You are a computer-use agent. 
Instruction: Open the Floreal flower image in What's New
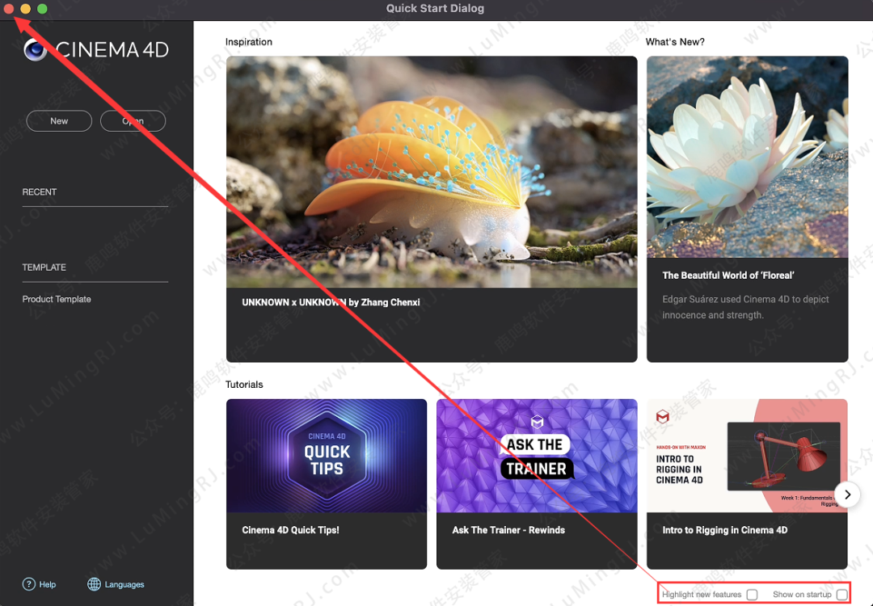pos(747,157)
